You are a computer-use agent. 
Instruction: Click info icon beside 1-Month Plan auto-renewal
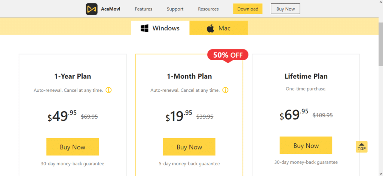pyautogui.click(x=226, y=90)
